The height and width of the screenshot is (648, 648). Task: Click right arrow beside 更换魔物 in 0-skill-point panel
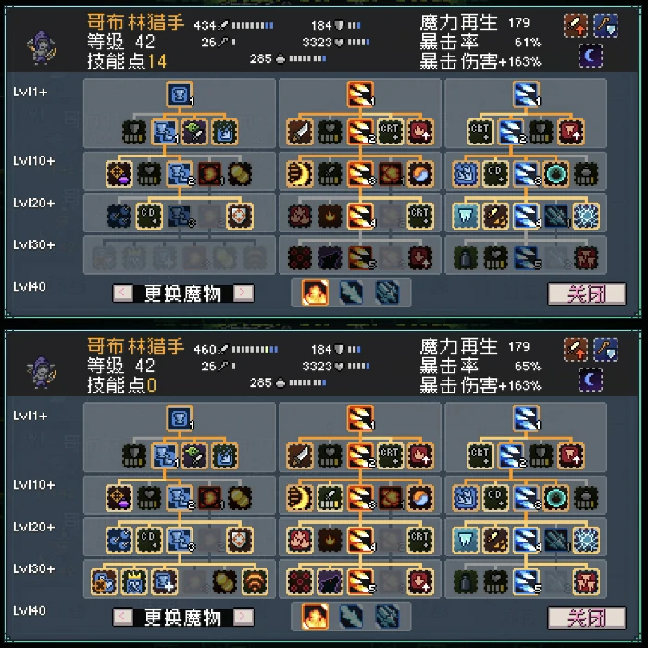point(243,617)
